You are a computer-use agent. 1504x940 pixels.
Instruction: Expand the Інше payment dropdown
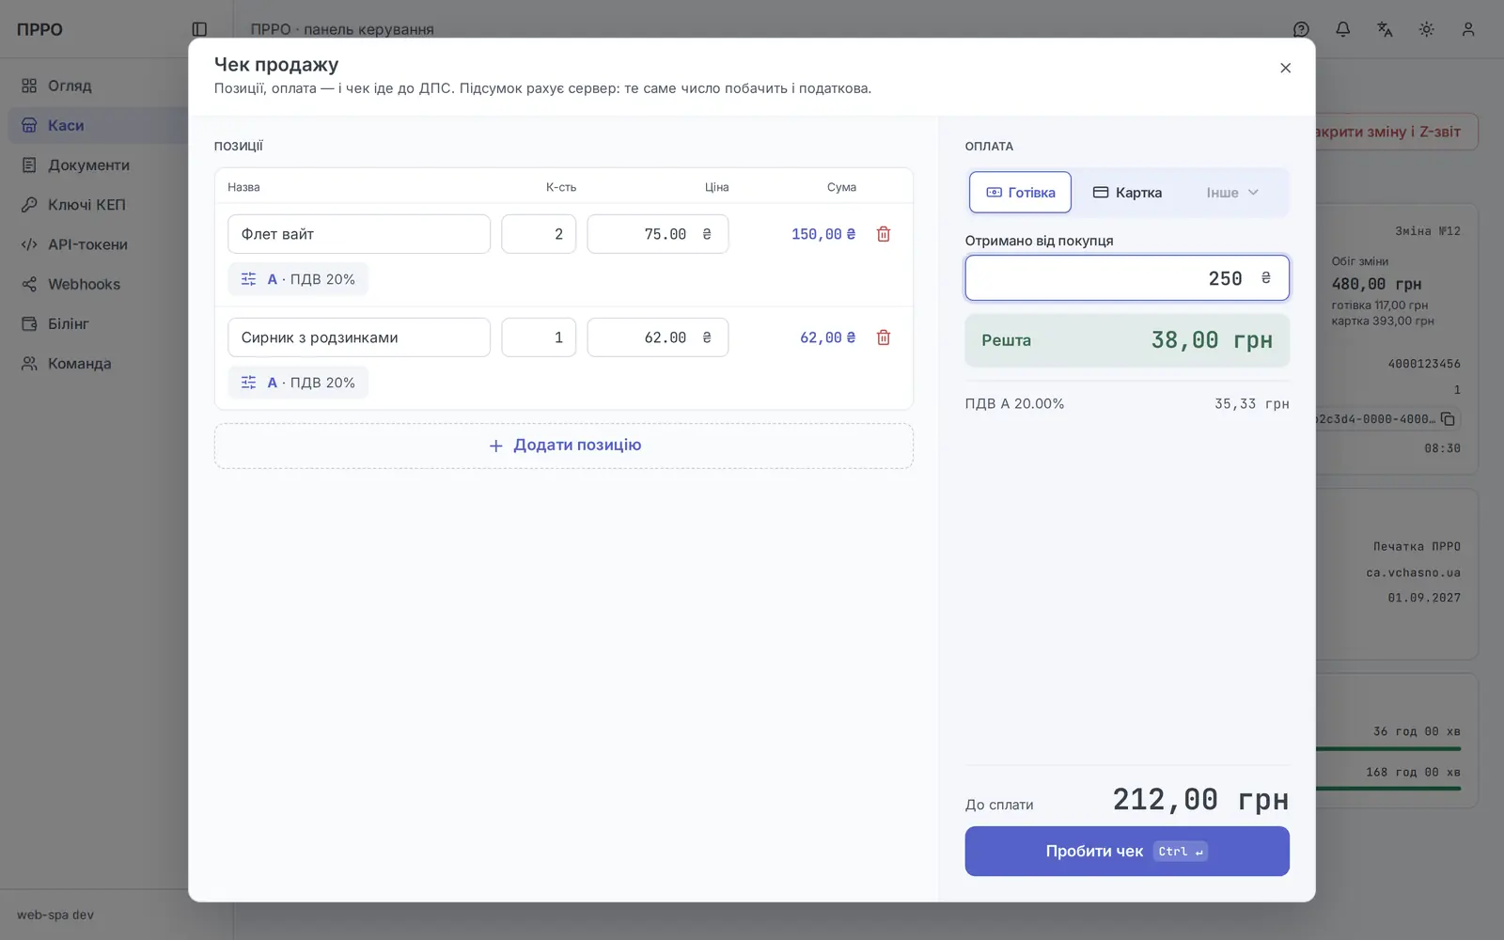pos(1232,193)
